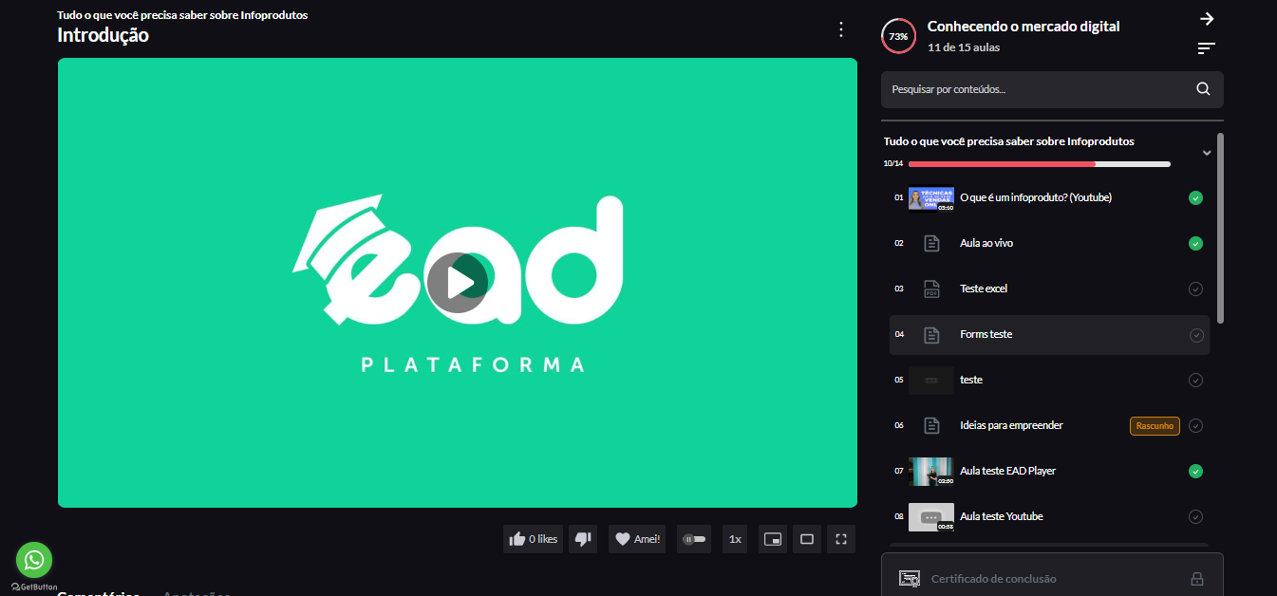The width and height of the screenshot is (1277, 596).
Task: Toggle completion check for infoproduto lesson
Action: point(1195,198)
